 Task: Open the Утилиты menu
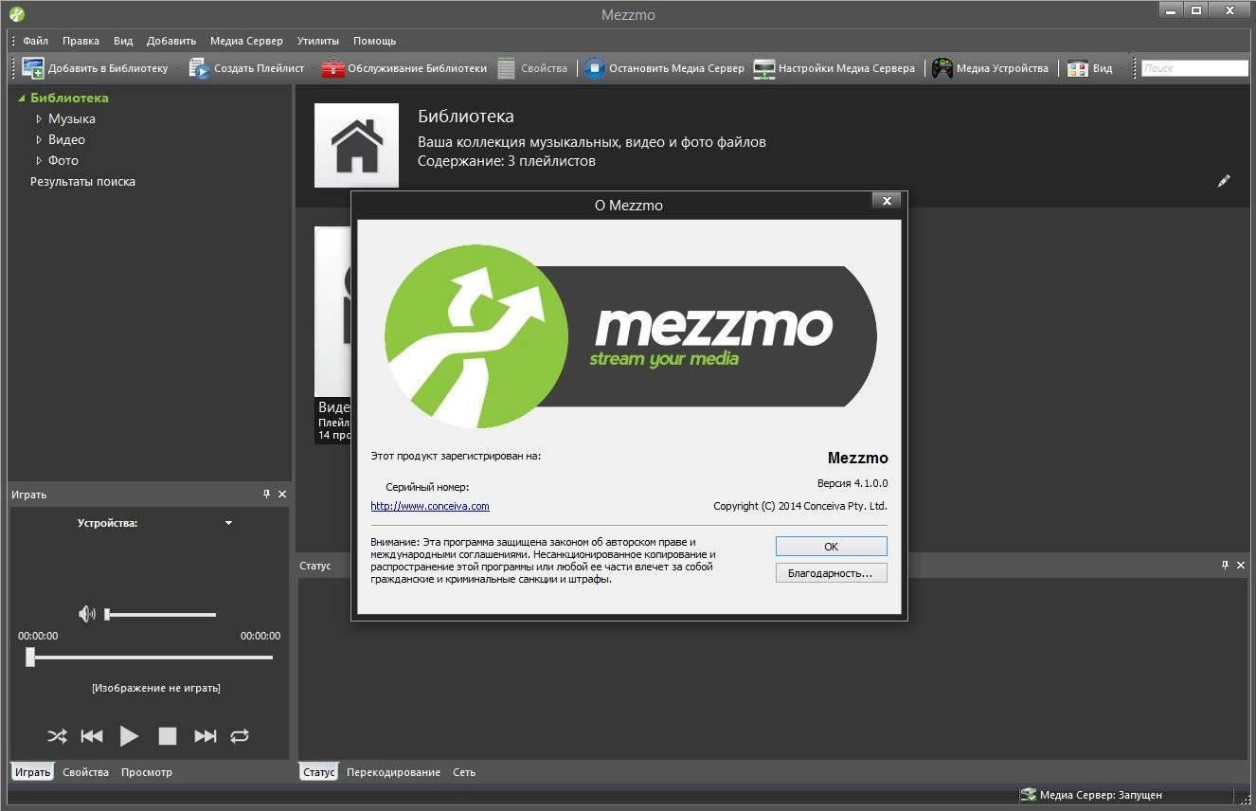(318, 41)
